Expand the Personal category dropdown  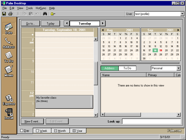(x=179, y=68)
